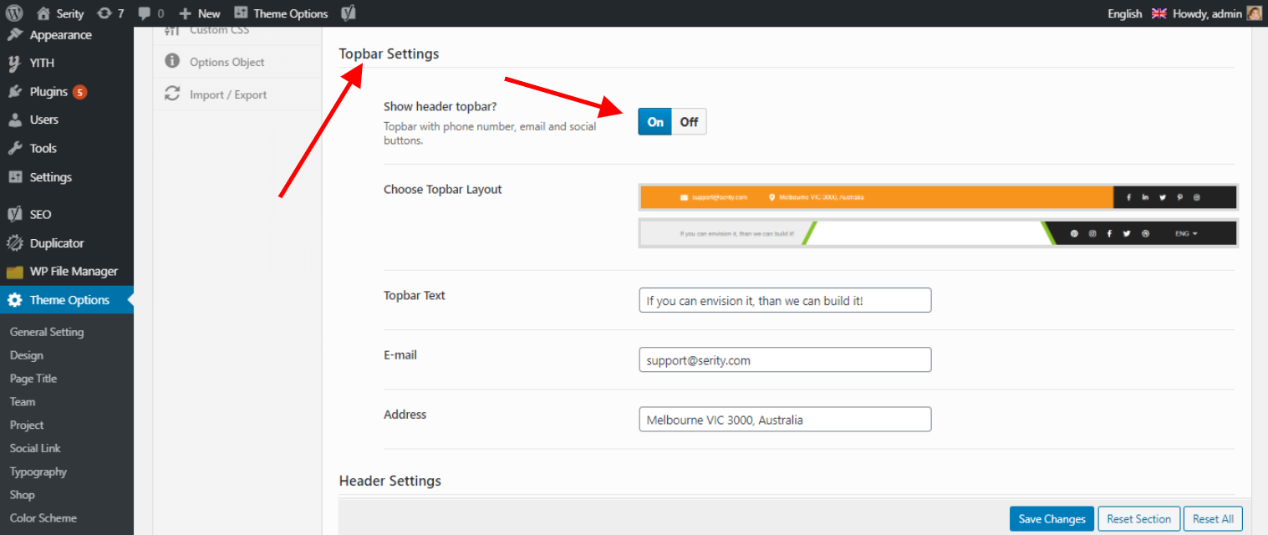Open Import / Export section
This screenshot has height=535, width=1268.
pyautogui.click(x=227, y=94)
